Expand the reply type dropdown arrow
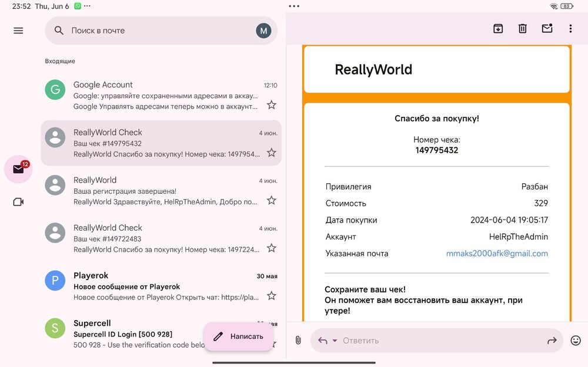The height and width of the screenshot is (367, 588). click(x=335, y=341)
